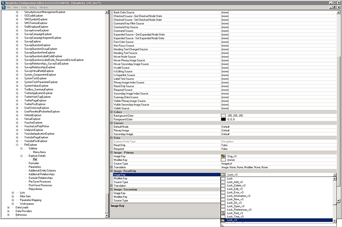Viewport: 342px width, 227px height.
Task: Collapse the PetExplorer tree node
Action: click(x=17, y=145)
